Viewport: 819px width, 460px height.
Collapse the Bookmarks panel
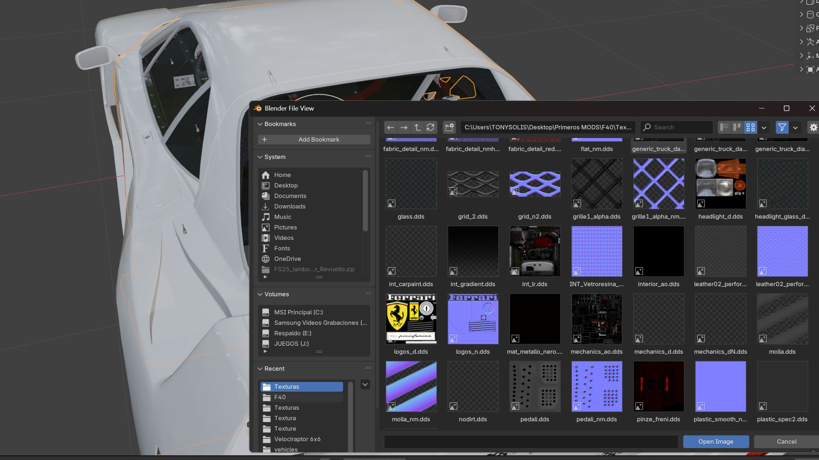(260, 124)
